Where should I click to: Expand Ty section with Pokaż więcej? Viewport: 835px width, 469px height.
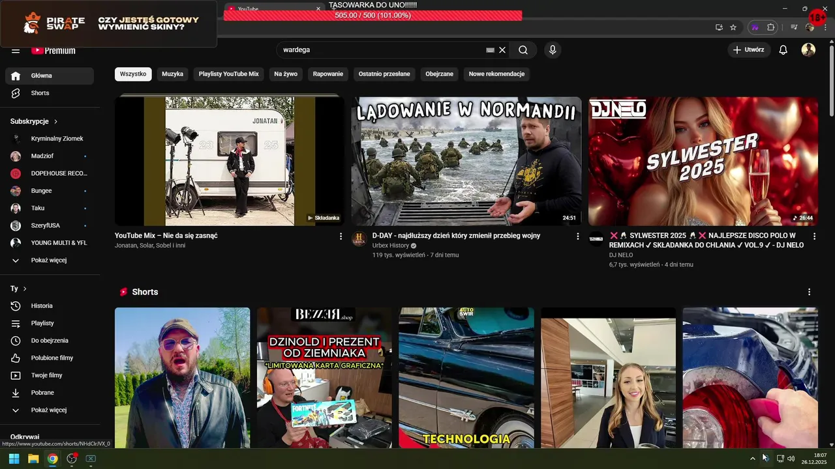click(50, 410)
